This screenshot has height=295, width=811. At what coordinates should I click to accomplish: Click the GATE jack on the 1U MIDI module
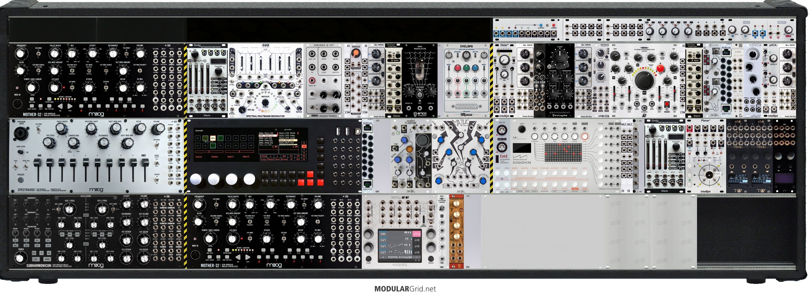[x=522, y=33]
